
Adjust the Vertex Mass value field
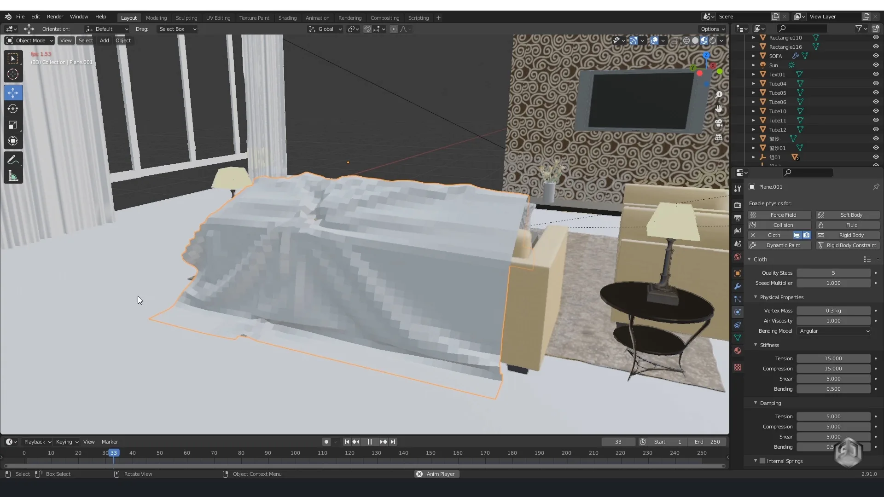(x=833, y=311)
